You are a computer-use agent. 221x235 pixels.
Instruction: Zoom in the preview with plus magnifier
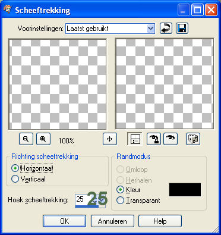point(43,139)
